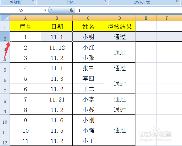Click the cell containing 小明
This screenshot has height=146, width=182.
tap(88, 36)
